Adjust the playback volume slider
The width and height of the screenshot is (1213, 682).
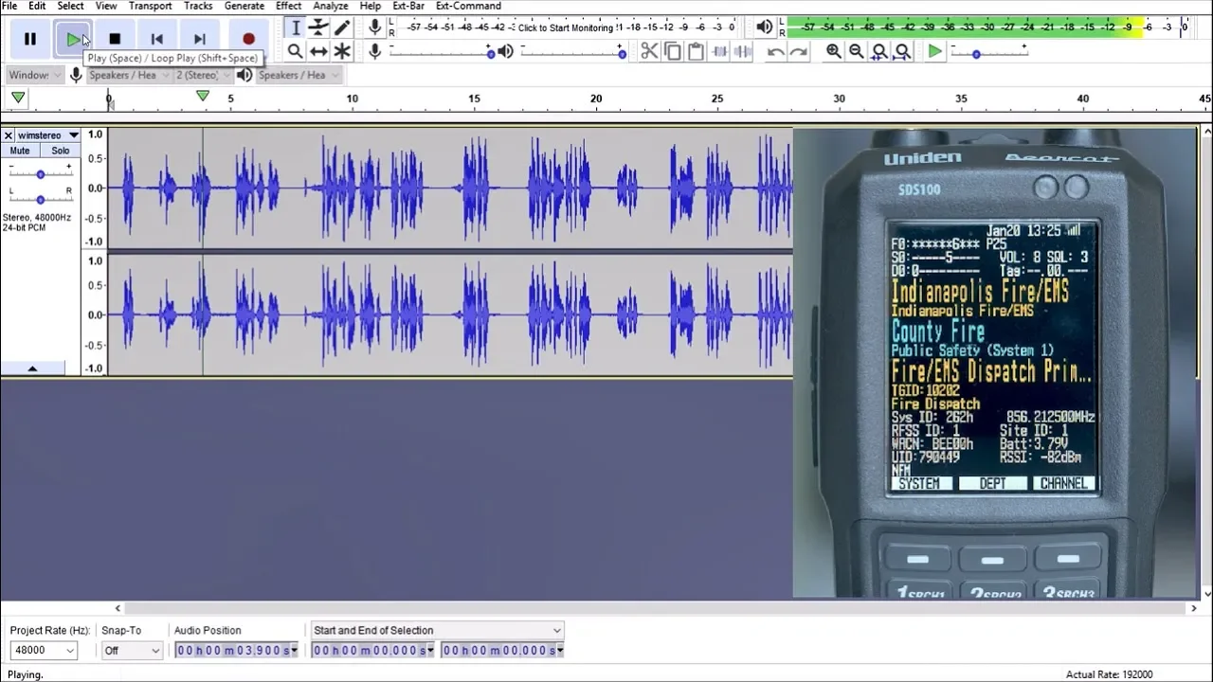point(571,53)
